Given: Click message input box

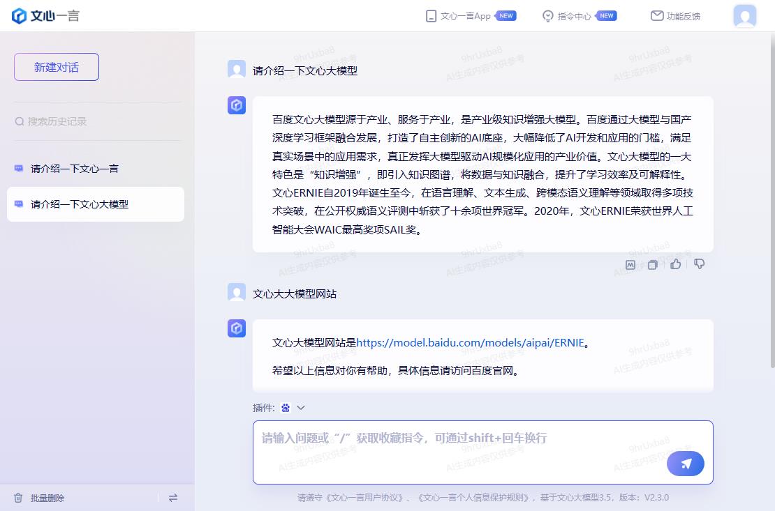Looking at the screenshot, I should [483, 452].
